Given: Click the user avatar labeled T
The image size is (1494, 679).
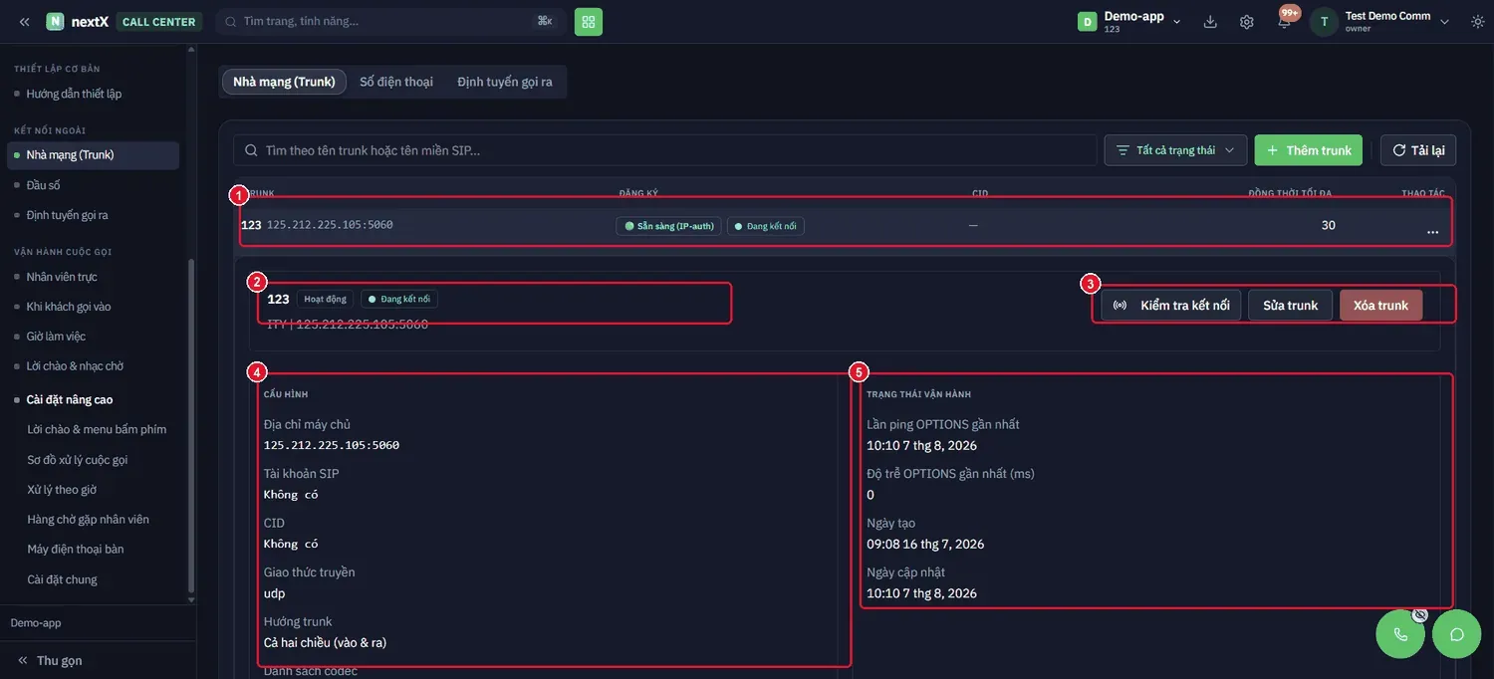Looking at the screenshot, I should pos(1324,22).
